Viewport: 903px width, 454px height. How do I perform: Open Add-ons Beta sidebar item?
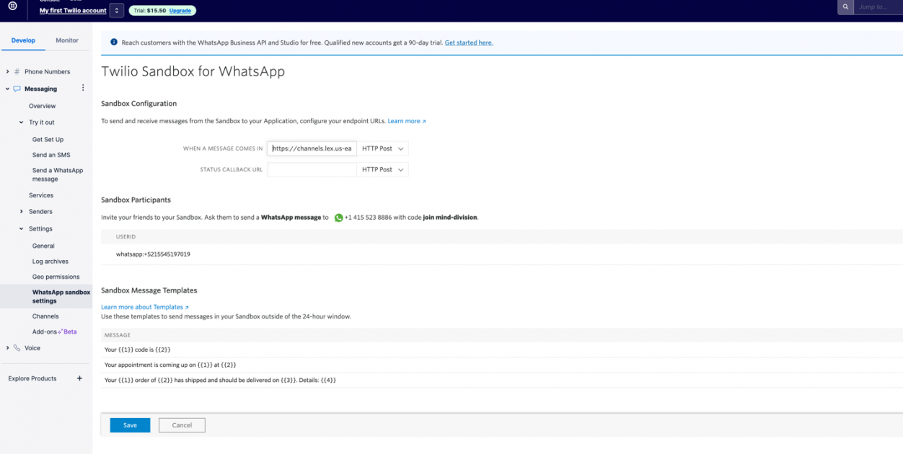click(54, 332)
